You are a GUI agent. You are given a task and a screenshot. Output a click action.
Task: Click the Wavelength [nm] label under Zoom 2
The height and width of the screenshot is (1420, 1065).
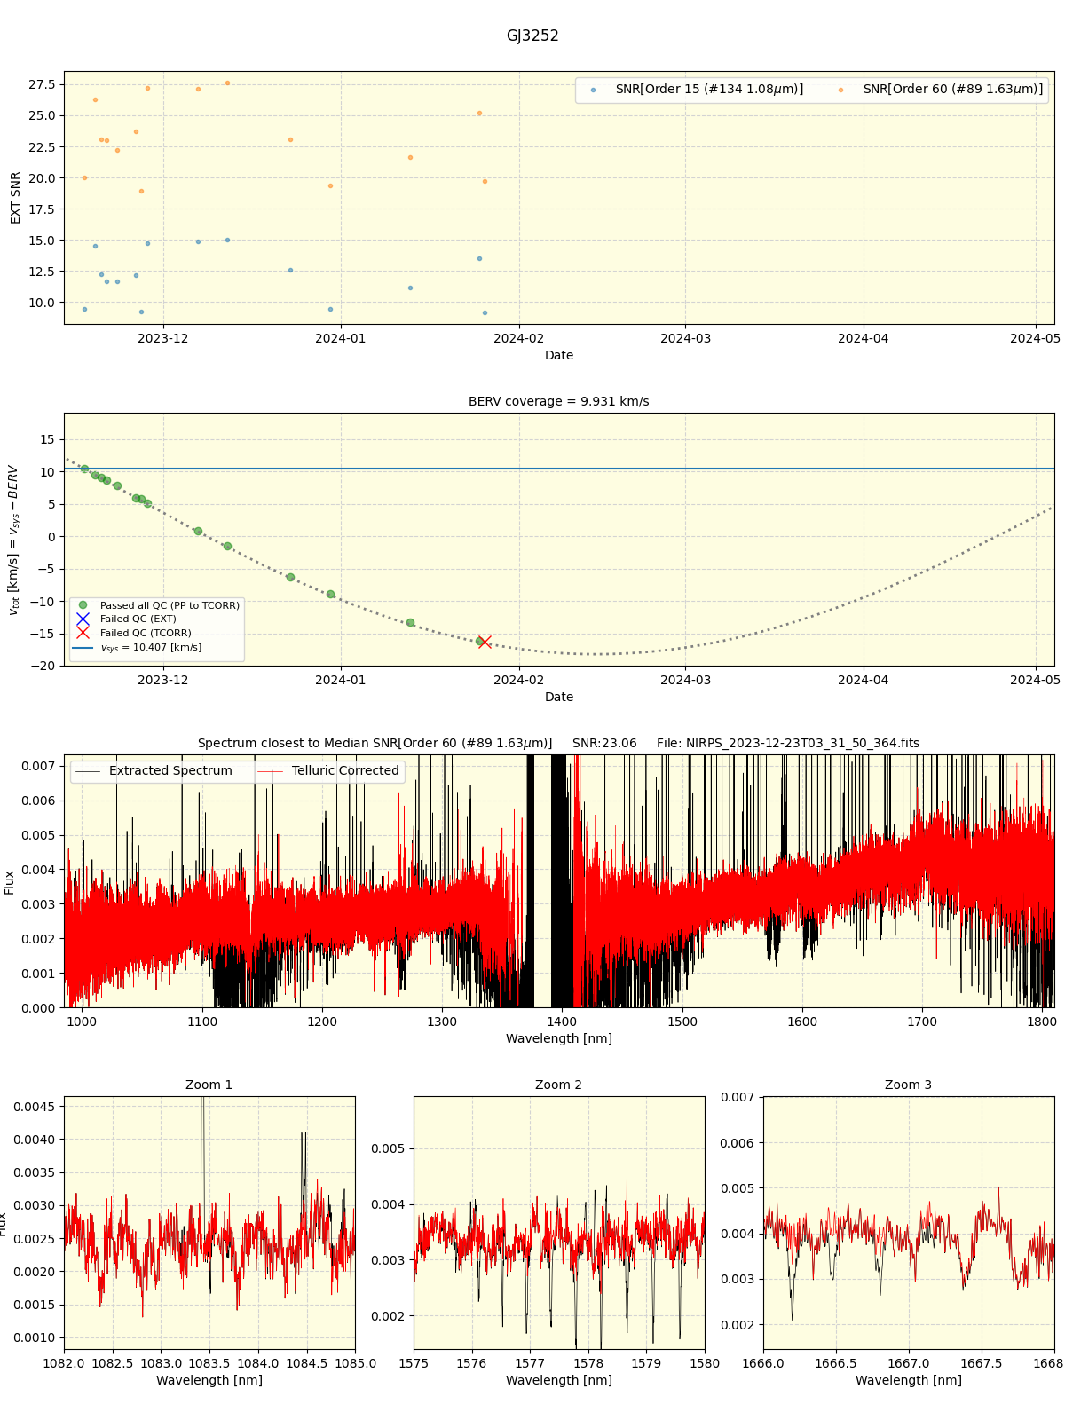click(x=559, y=1380)
